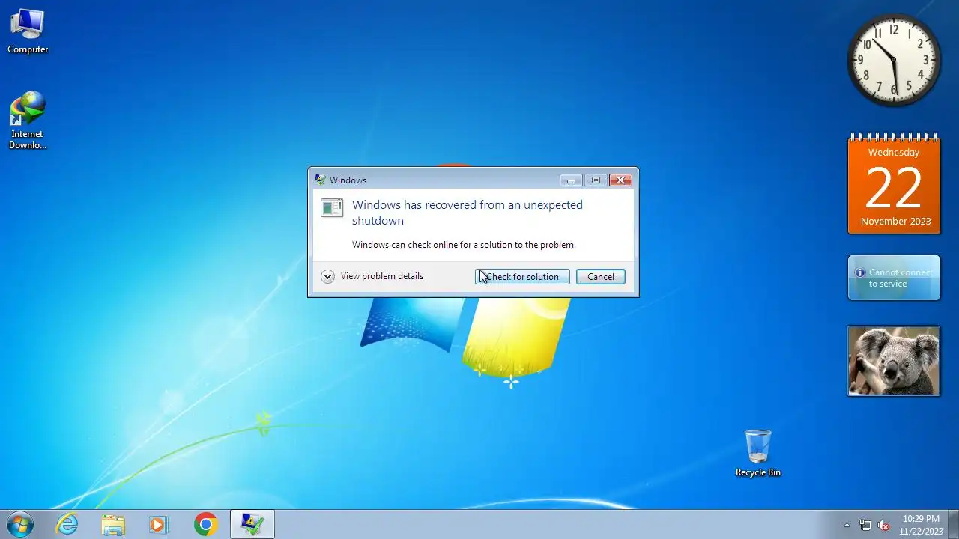The height and width of the screenshot is (539, 959).
Task: Click the report icon beside the dialog heading
Action: coord(332,207)
